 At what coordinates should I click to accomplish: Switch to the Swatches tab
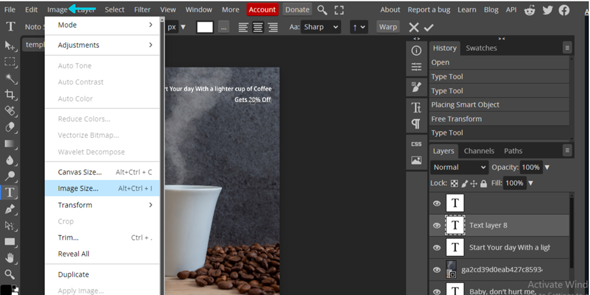point(481,48)
